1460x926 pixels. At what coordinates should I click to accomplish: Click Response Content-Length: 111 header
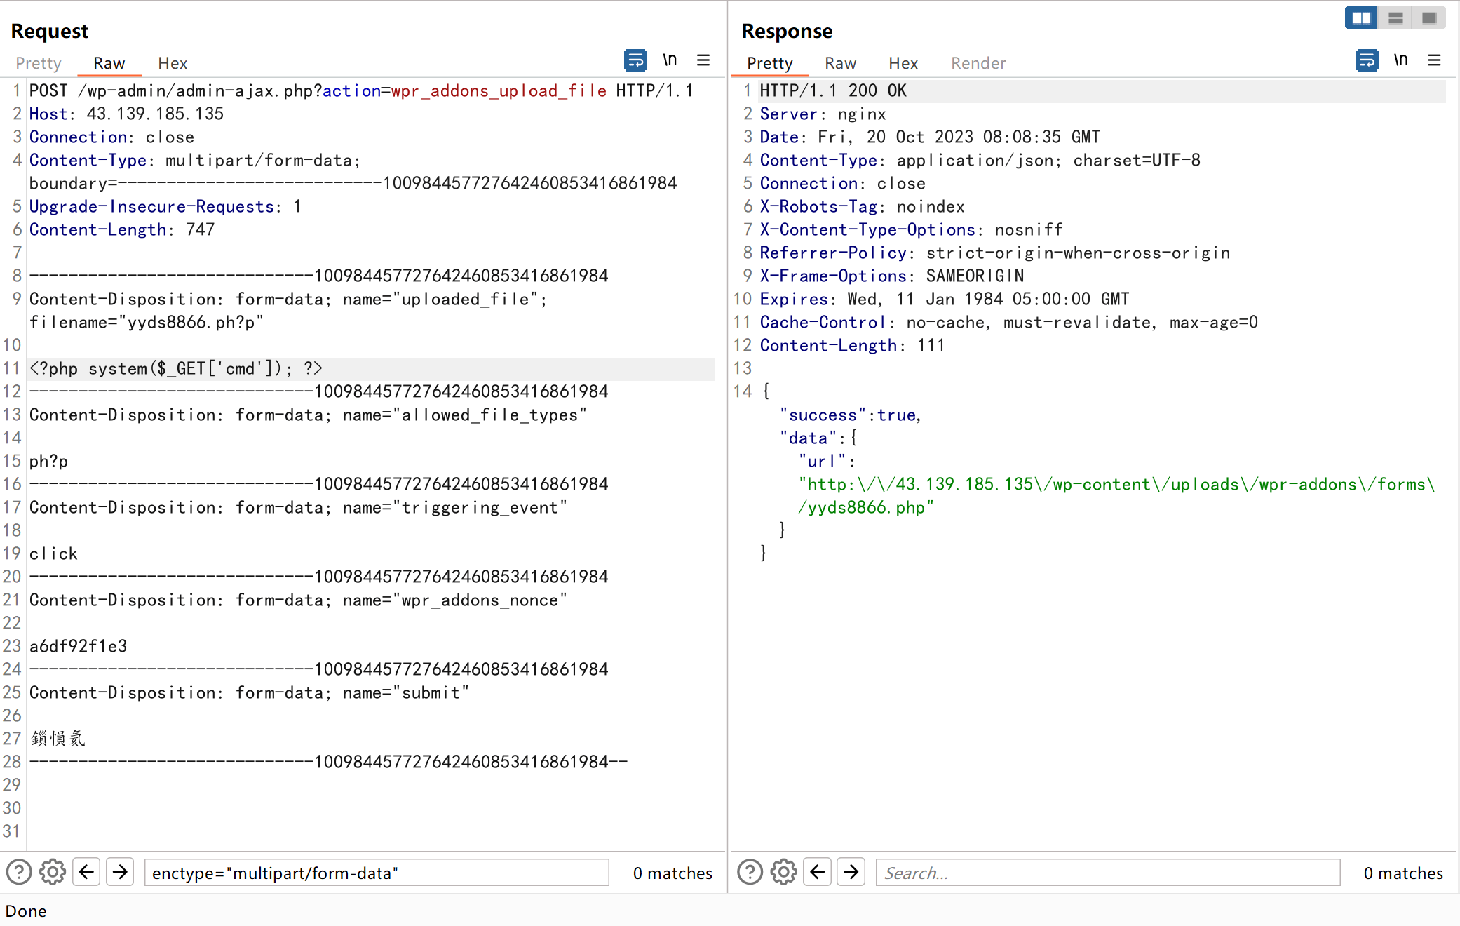click(852, 346)
